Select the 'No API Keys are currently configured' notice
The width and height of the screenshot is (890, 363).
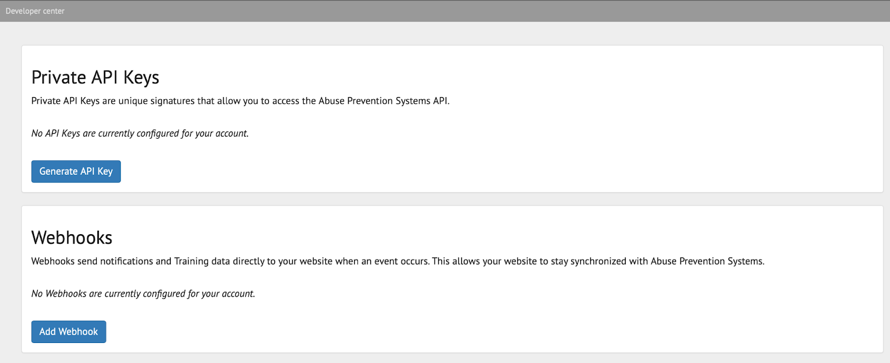point(140,133)
